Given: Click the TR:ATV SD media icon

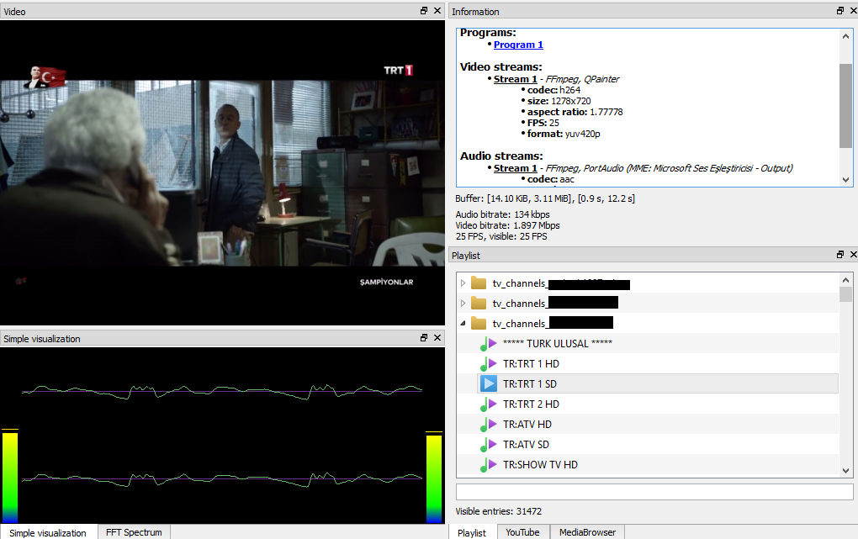Looking at the screenshot, I should click(488, 445).
